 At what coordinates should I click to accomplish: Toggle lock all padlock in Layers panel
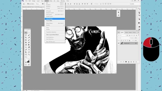point(129,40)
